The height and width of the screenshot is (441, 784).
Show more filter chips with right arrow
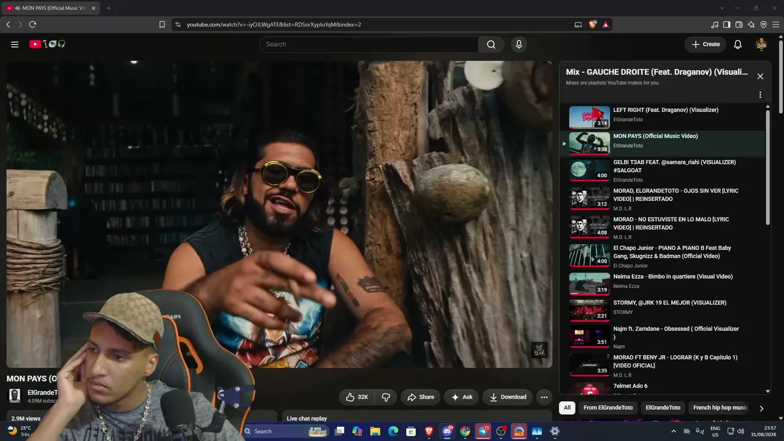[x=761, y=409]
